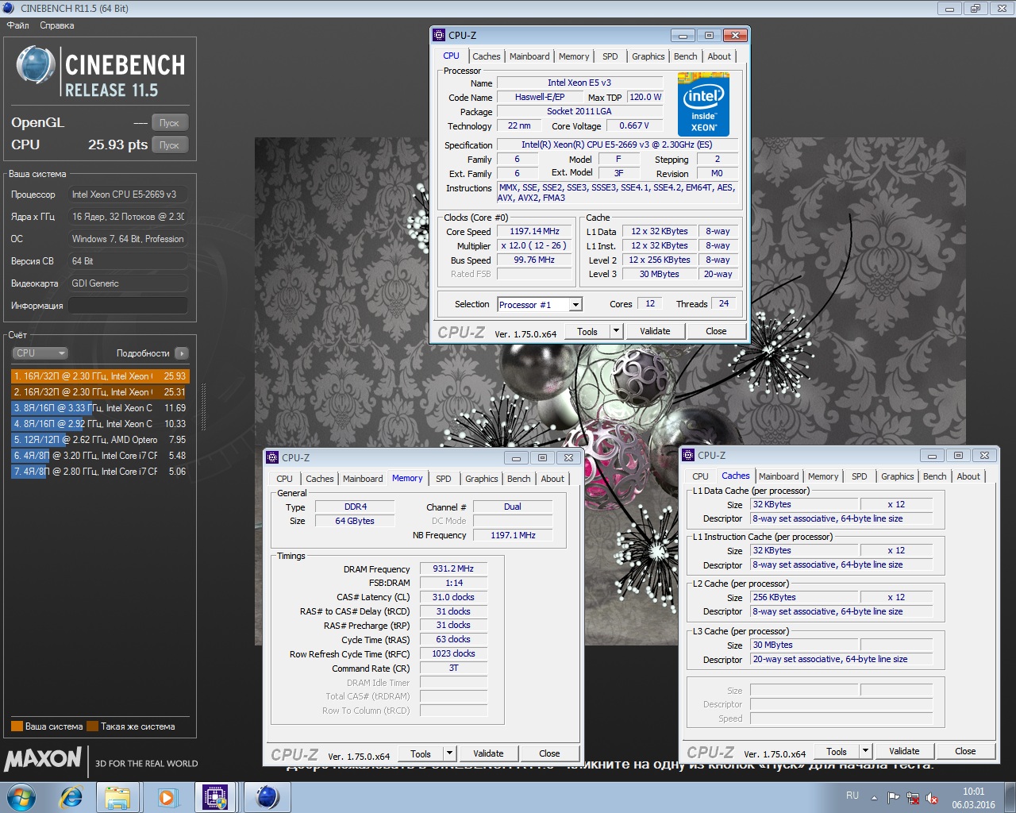
Task: Click the orange Ваша система legend swatch
Action: 17,726
